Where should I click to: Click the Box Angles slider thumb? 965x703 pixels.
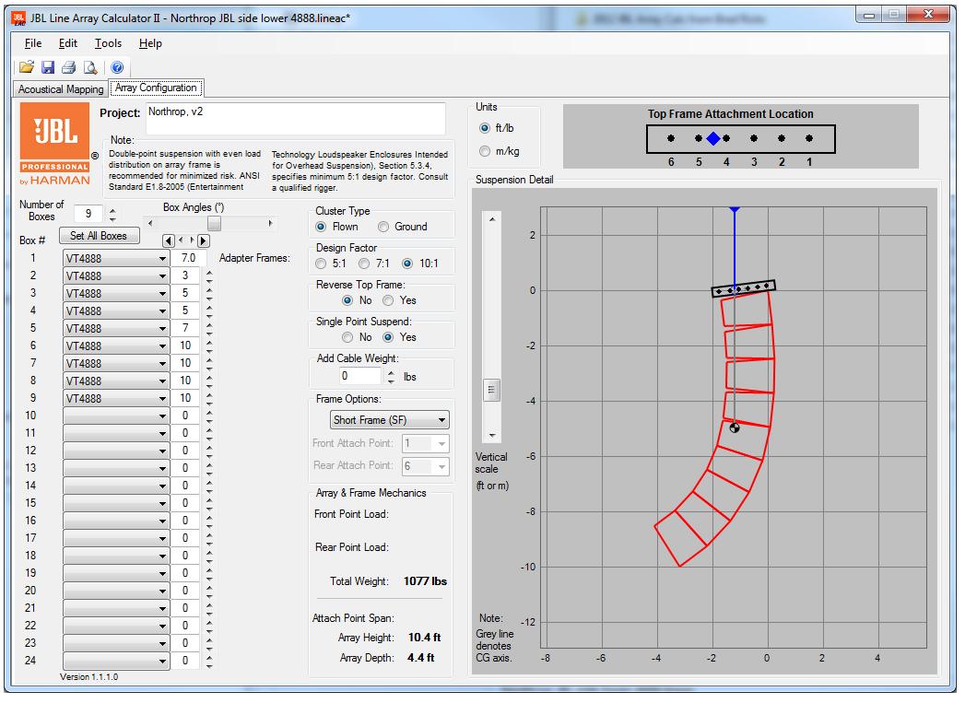[x=214, y=224]
